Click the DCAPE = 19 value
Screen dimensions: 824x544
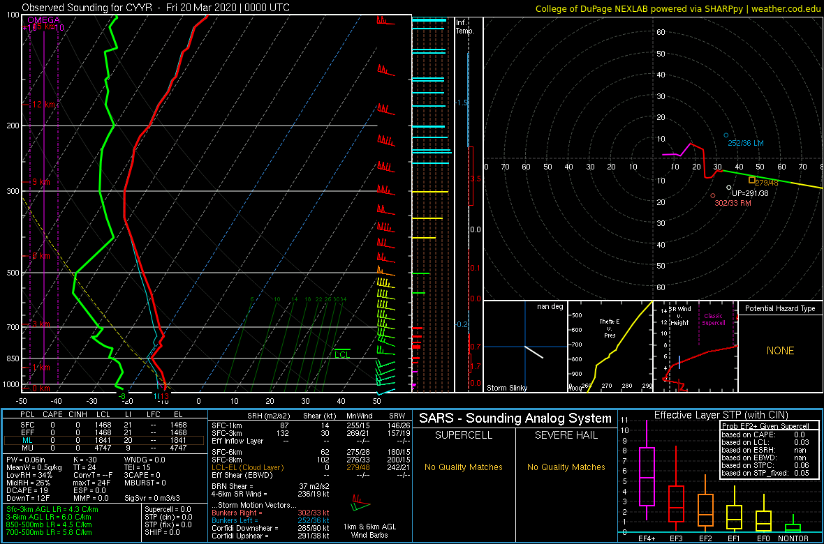coord(27,490)
